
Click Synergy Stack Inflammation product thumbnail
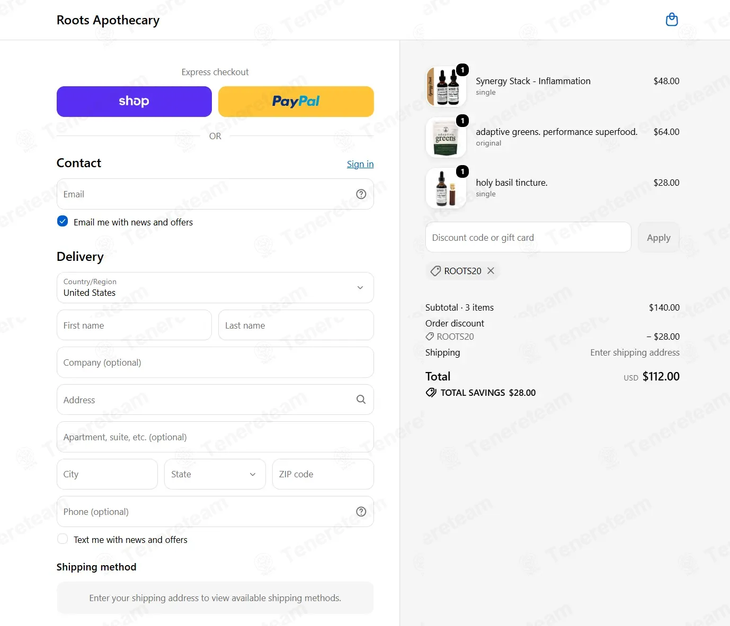click(x=446, y=86)
